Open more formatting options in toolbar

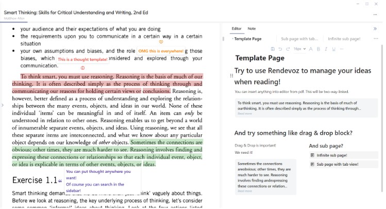(341, 49)
